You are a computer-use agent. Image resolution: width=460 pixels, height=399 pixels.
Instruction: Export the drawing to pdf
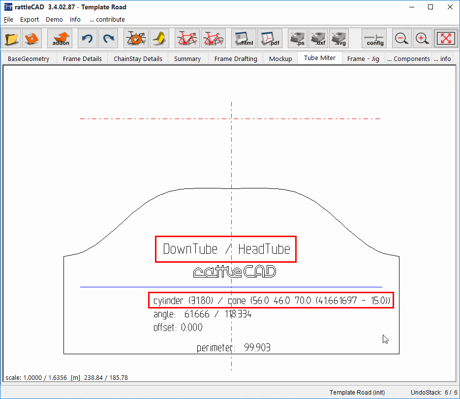pos(270,38)
